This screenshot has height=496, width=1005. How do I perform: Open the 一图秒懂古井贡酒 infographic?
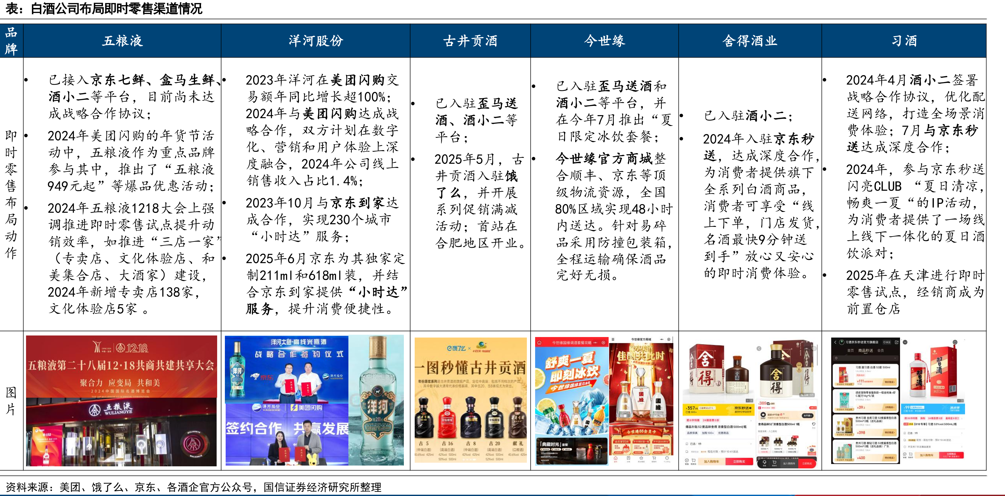pos(470,400)
